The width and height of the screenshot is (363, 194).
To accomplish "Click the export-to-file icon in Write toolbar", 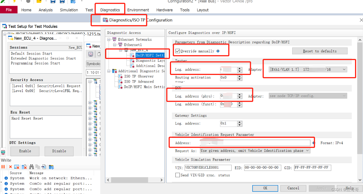I will (44, 167).
